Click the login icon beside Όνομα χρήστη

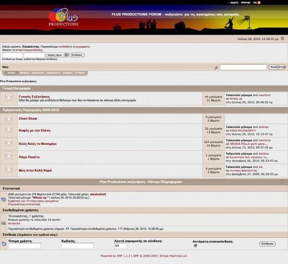point(4,244)
